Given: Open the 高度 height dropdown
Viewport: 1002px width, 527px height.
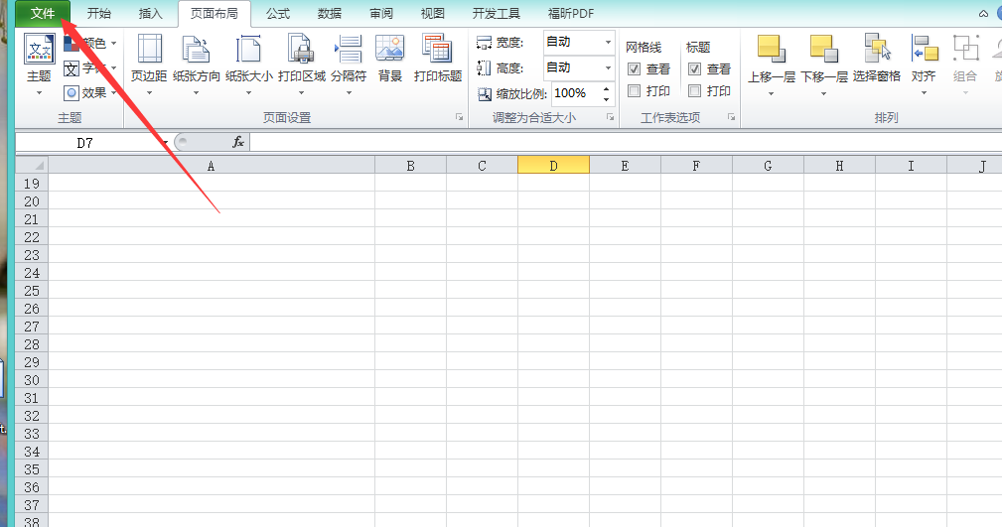Looking at the screenshot, I should (x=608, y=67).
